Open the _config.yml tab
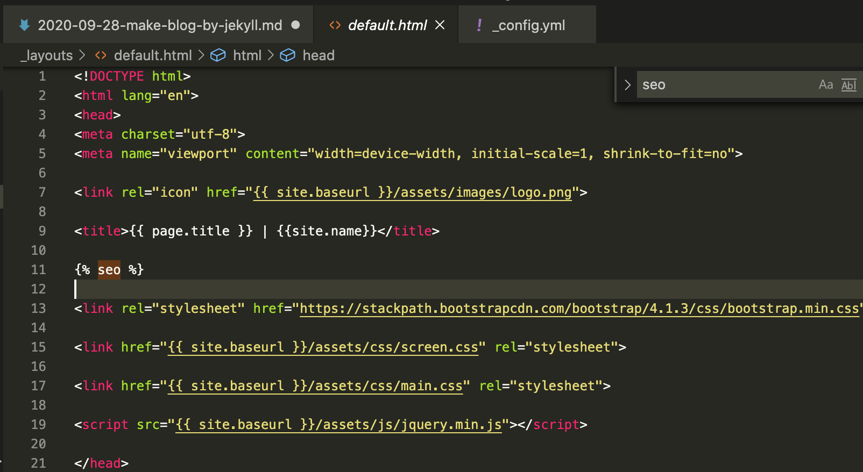The image size is (863, 472). (x=528, y=25)
